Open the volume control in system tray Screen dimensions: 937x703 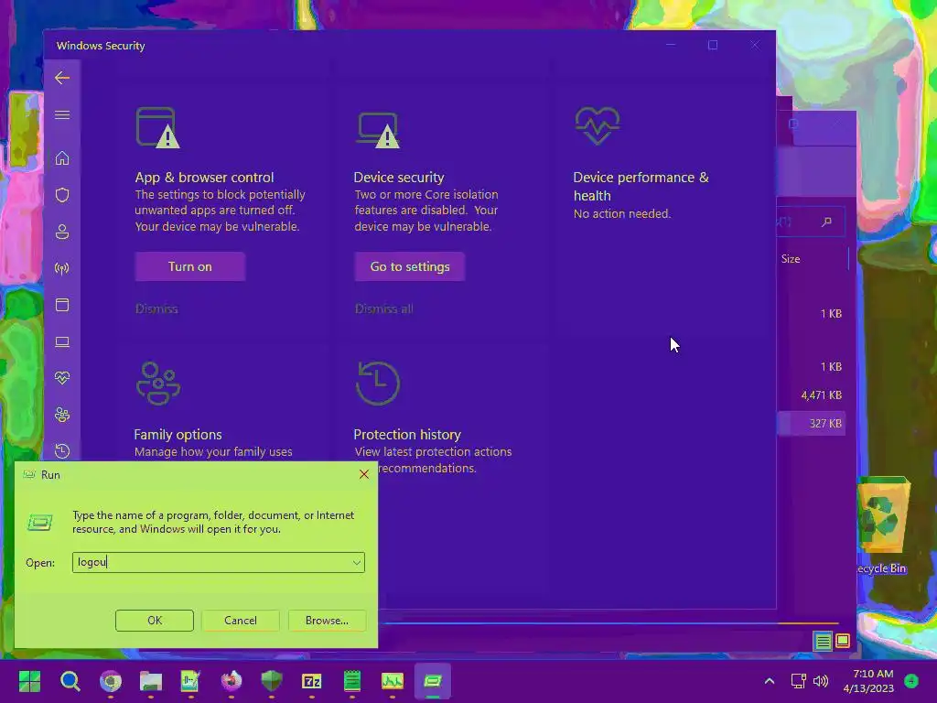pyautogui.click(x=821, y=681)
